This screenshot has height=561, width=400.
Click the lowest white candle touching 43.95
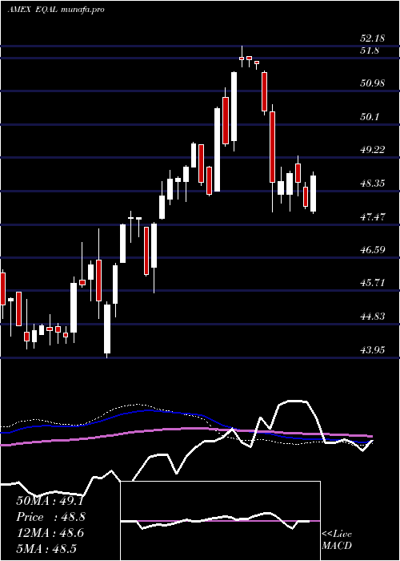(107, 329)
